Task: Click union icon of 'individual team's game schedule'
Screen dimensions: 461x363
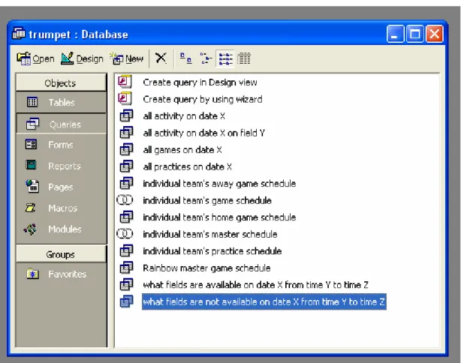Action: tap(125, 200)
